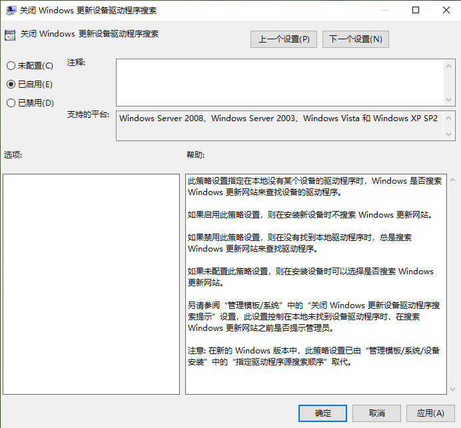Click supported platforms scroll-down arrow
The height and width of the screenshot is (428, 461).
point(448,134)
